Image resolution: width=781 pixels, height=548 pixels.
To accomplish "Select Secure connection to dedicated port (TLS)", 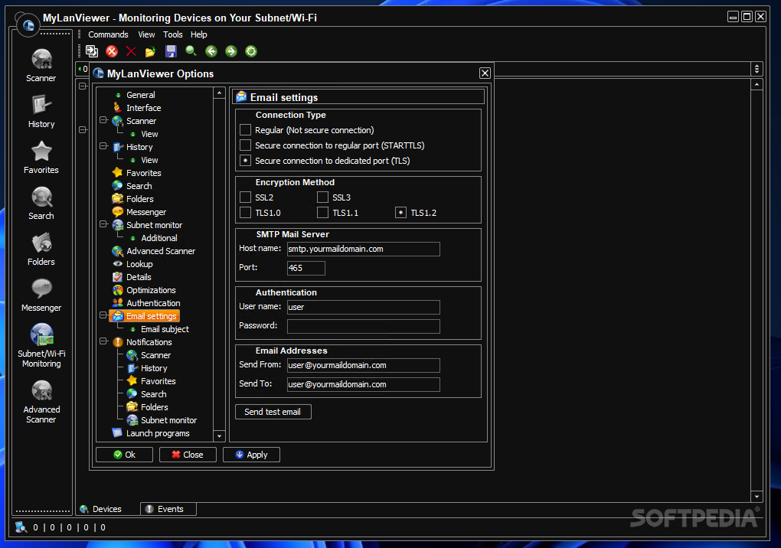I will click(246, 161).
